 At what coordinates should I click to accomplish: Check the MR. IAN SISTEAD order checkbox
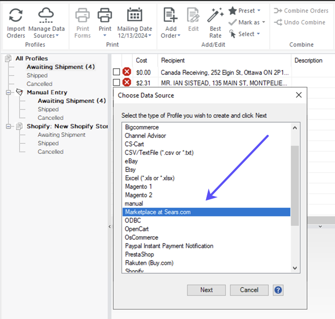tap(116, 82)
